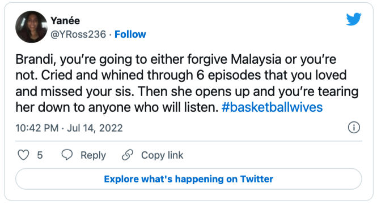Open the @YRoss236 handle

[x=78, y=34]
